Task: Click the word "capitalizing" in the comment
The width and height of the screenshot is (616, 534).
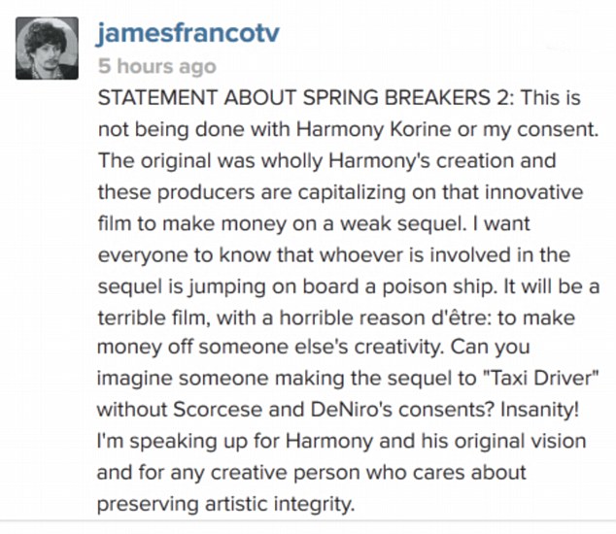Action: pyautogui.click(x=352, y=193)
